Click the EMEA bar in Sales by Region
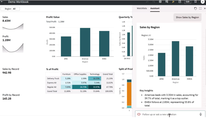206x118 pixels. (189, 61)
